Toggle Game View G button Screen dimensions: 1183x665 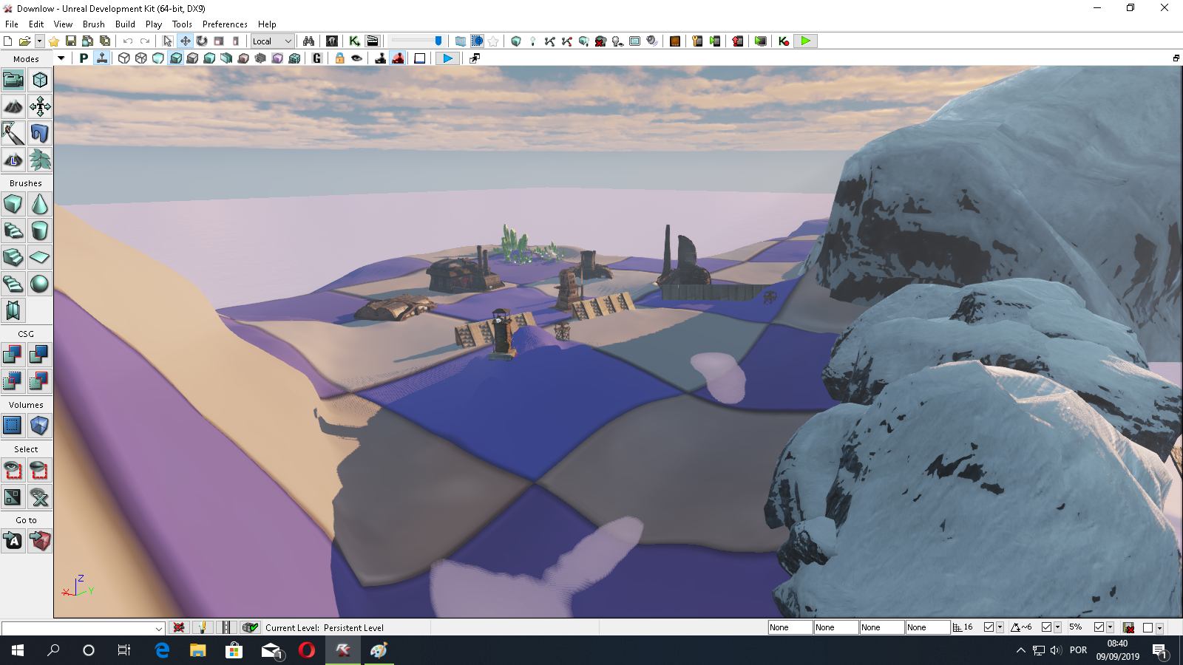[x=317, y=58]
